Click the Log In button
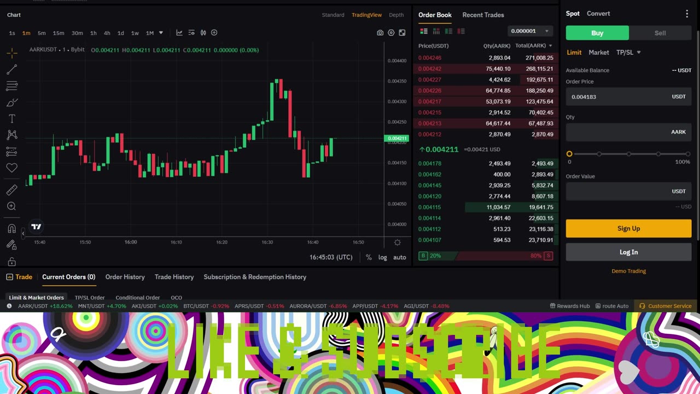The image size is (700, 394). (x=628, y=252)
